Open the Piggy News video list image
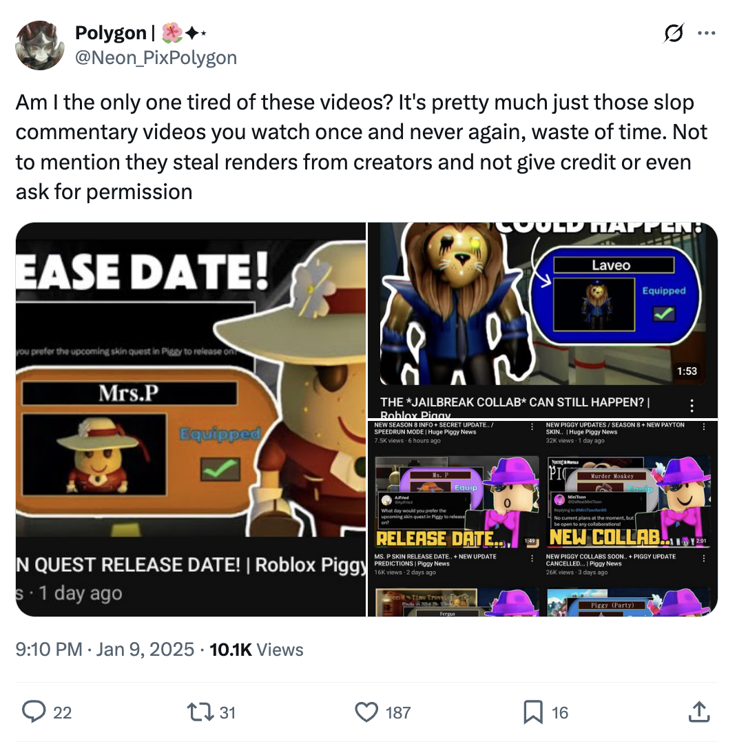The image size is (737, 744). tap(543, 519)
